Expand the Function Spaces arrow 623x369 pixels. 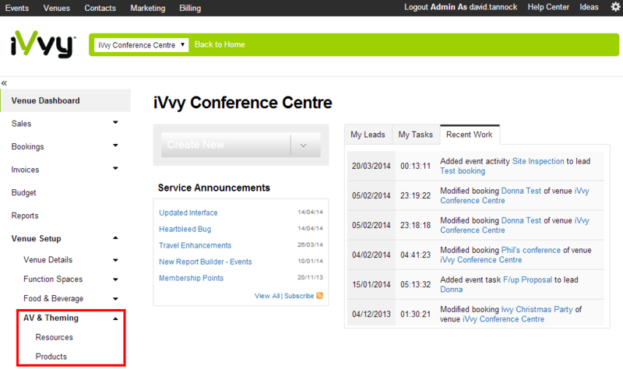115,279
